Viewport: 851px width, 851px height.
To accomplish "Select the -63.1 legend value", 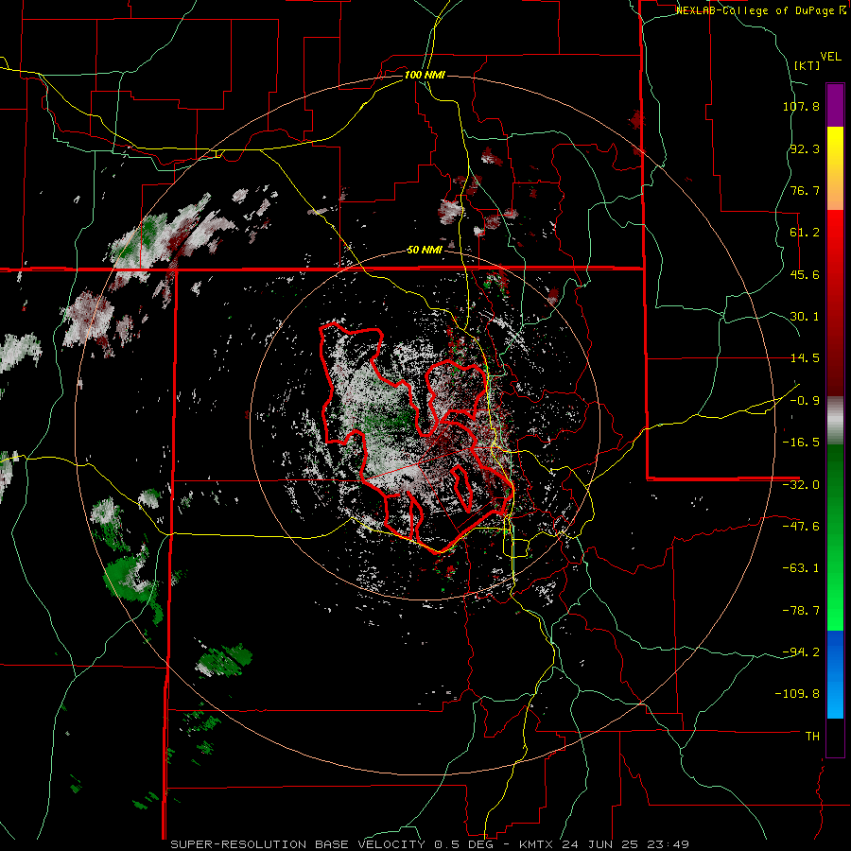I will [801, 568].
